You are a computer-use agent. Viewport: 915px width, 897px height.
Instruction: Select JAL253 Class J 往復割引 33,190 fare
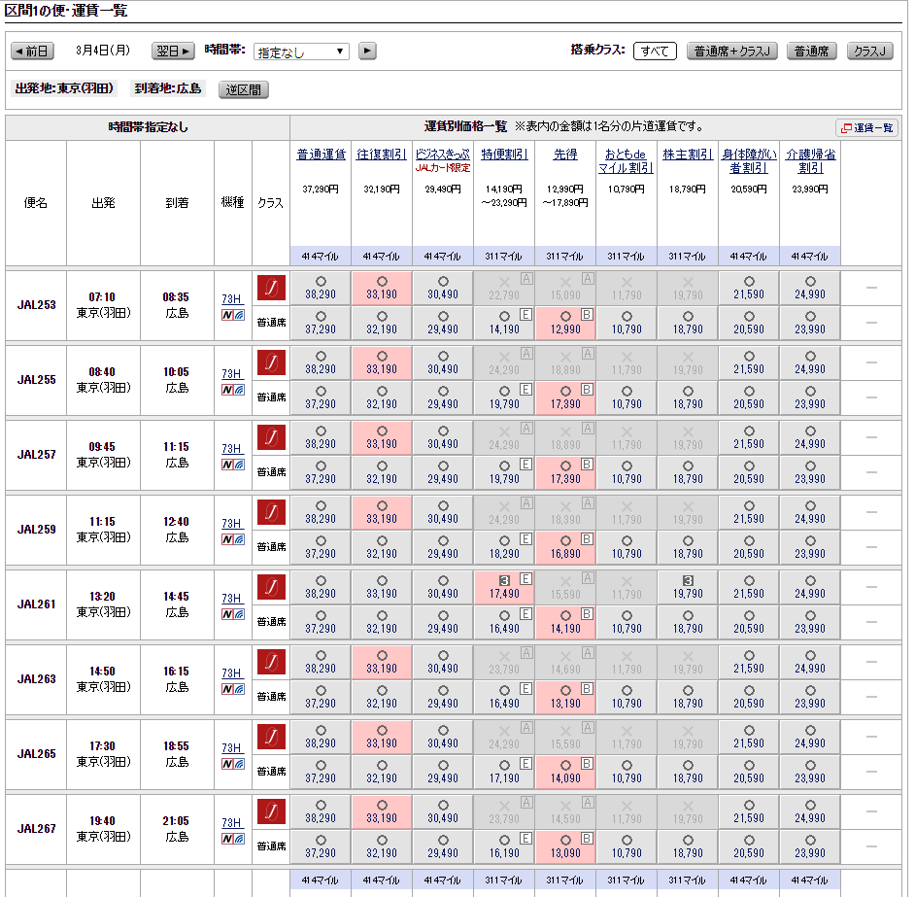pos(382,288)
